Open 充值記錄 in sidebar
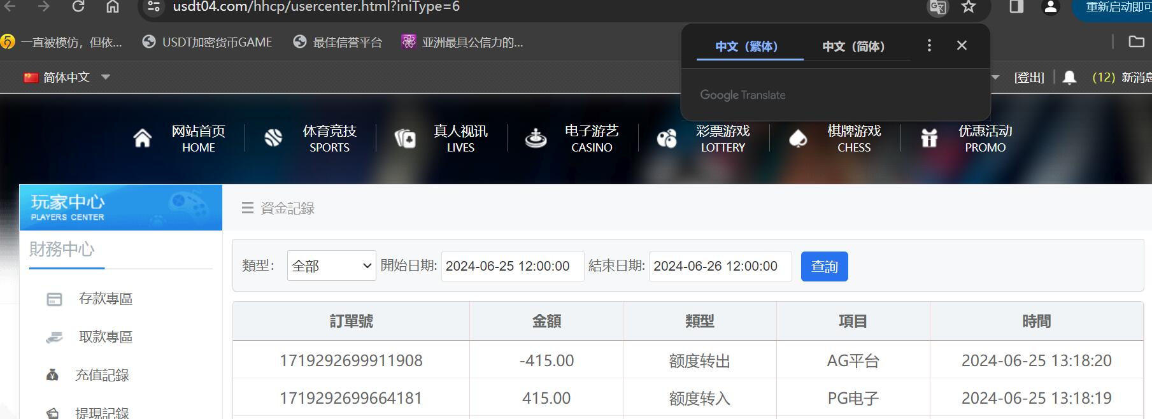The image size is (1152, 419). click(102, 375)
